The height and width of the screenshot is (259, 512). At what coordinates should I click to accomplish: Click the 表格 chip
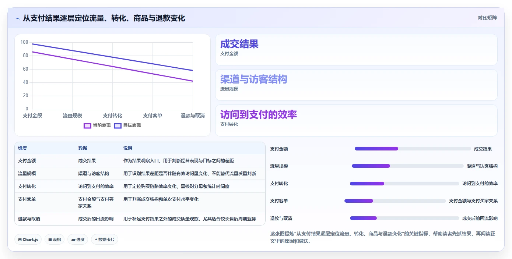[55, 240]
